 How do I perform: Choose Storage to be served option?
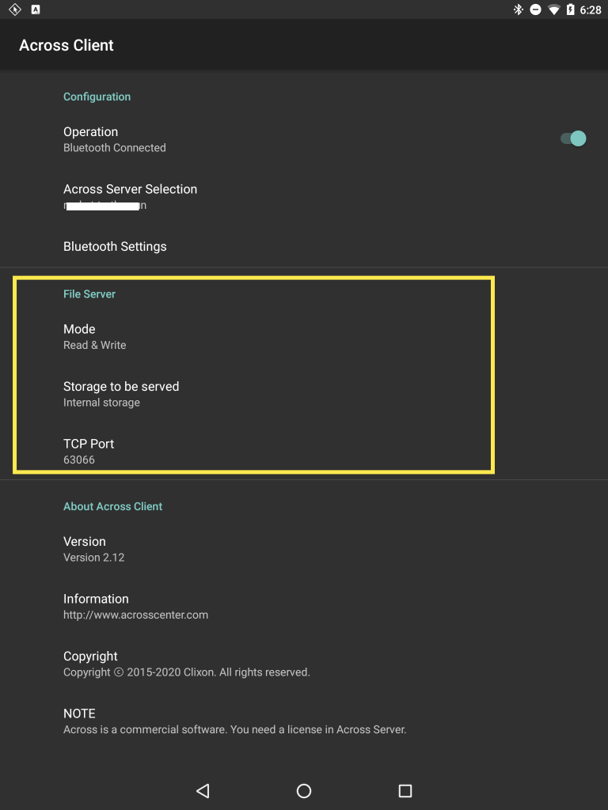pos(304,394)
